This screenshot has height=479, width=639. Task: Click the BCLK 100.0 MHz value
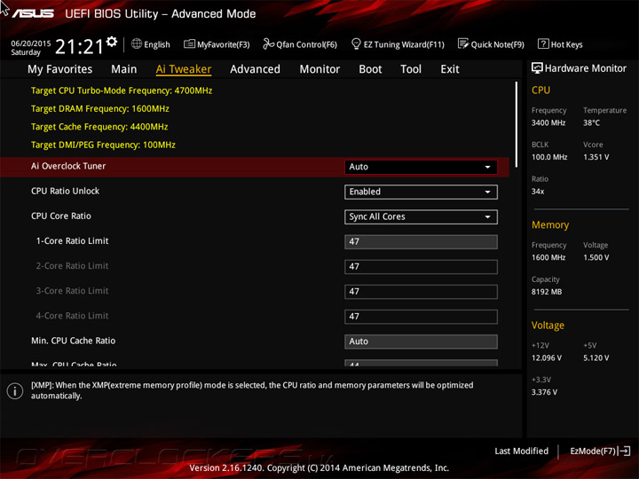click(549, 157)
